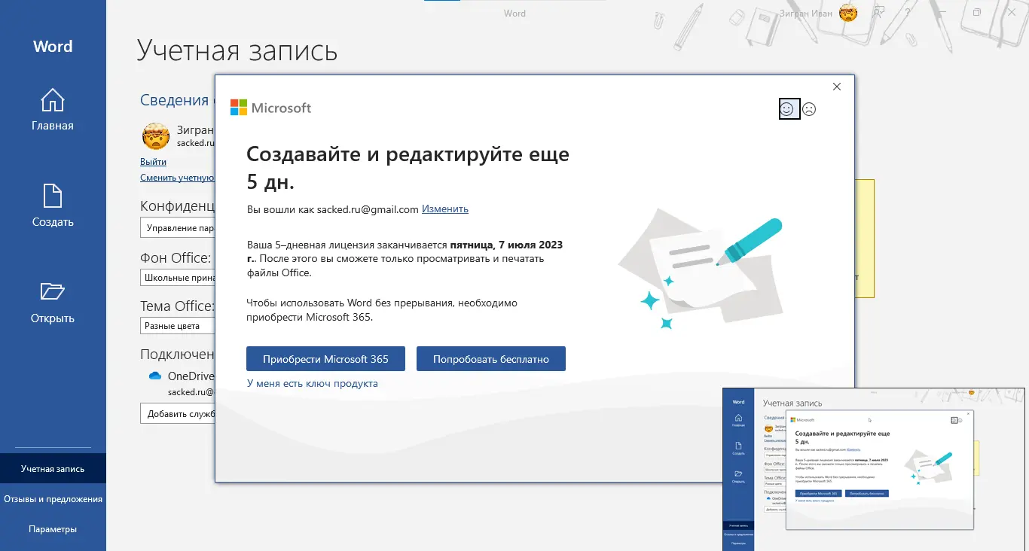Click the happy smiley feedback icon
The width and height of the screenshot is (1029, 551).
(x=788, y=109)
